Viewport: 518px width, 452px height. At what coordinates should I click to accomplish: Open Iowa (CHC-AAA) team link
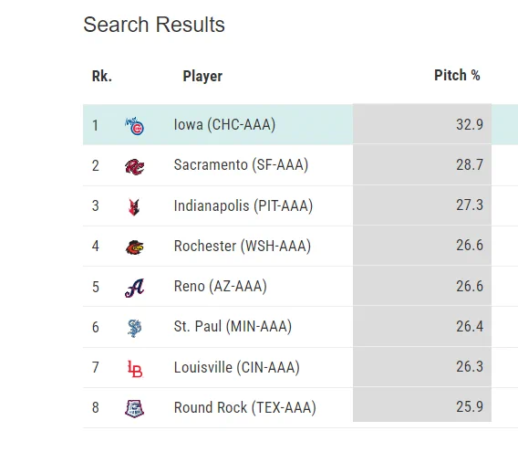tap(224, 125)
